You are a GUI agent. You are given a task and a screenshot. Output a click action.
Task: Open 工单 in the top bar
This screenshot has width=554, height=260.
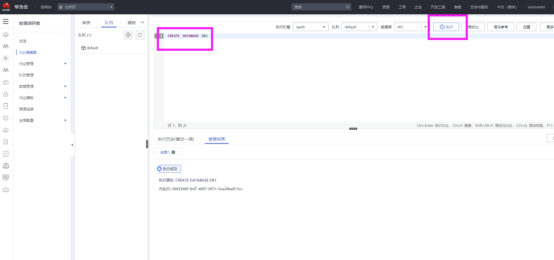pos(402,7)
